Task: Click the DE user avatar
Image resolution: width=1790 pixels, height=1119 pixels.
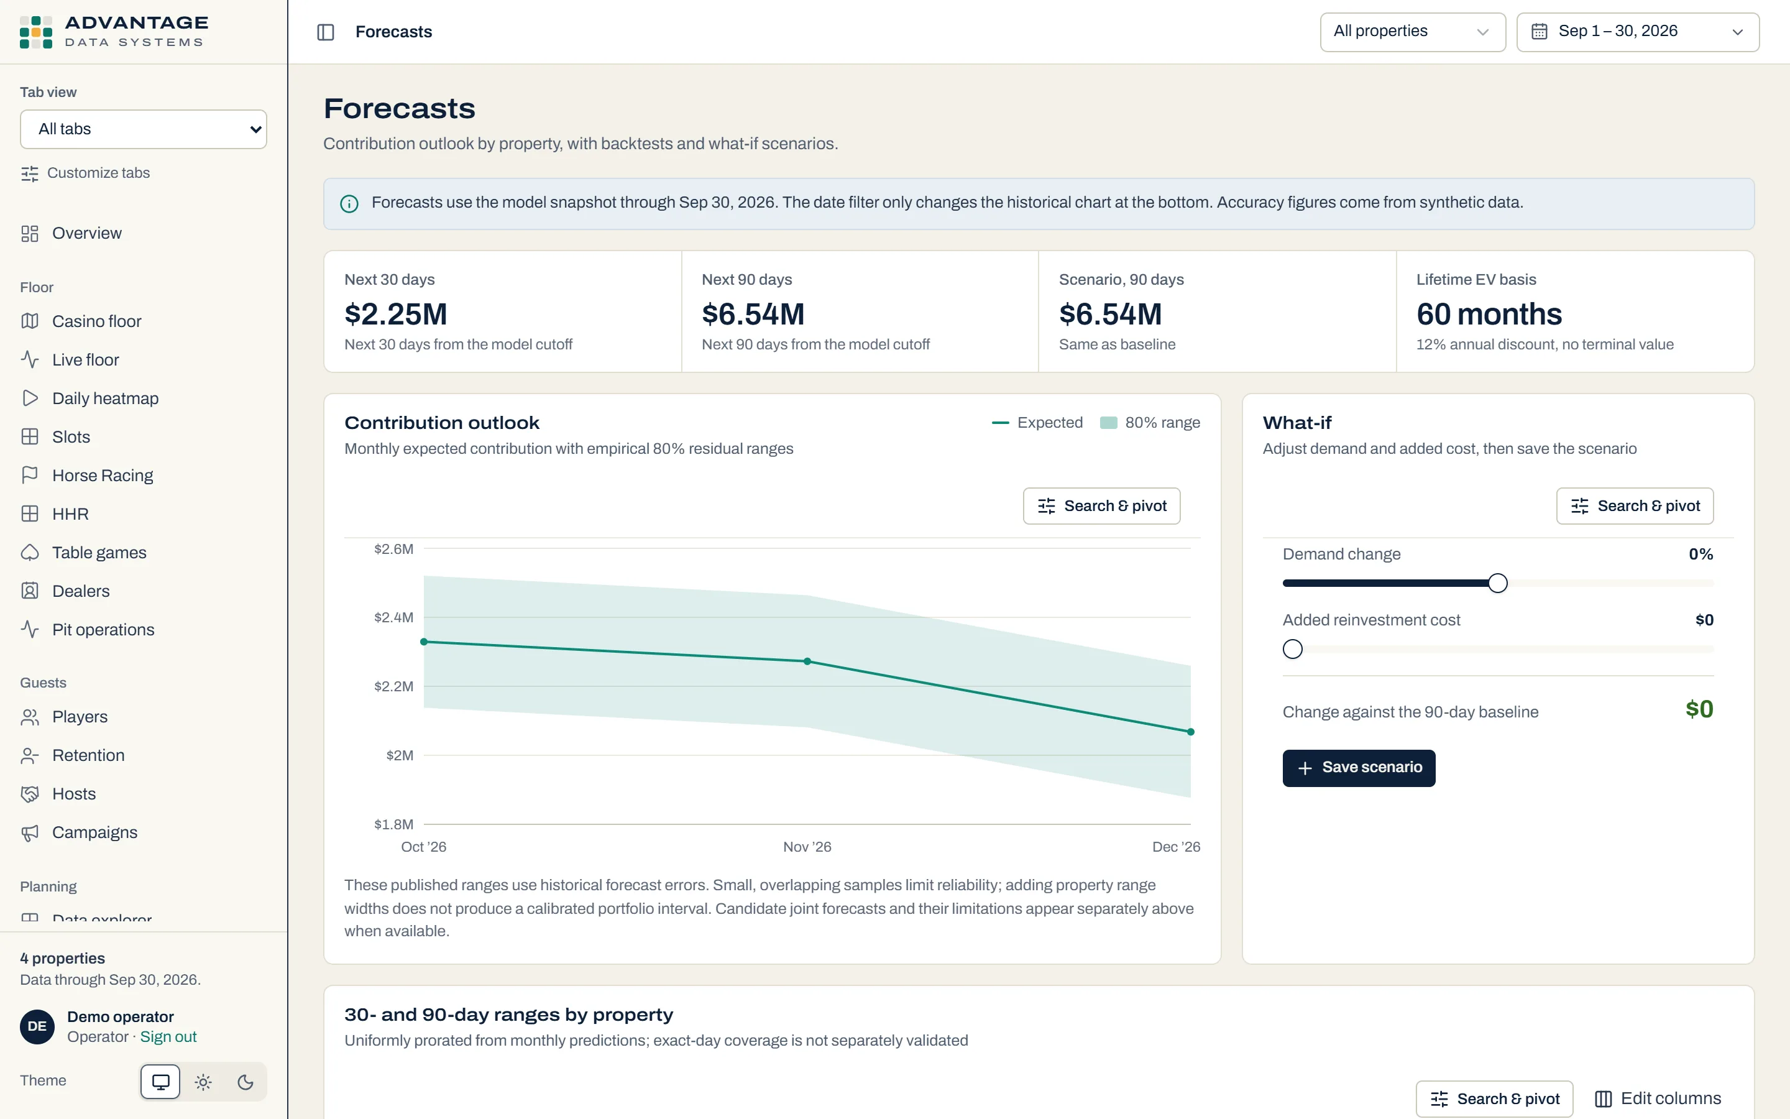Action: coord(37,1026)
